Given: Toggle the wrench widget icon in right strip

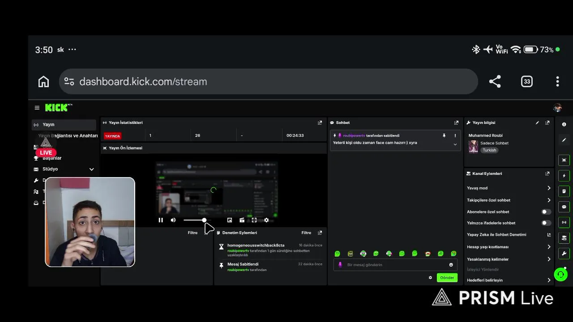Looking at the screenshot, I should [564, 254].
